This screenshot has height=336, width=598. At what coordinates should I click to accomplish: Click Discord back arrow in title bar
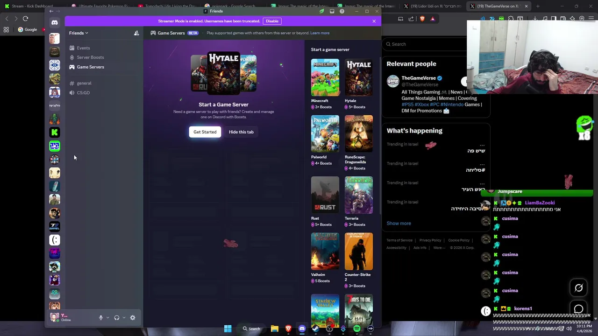coord(51,11)
